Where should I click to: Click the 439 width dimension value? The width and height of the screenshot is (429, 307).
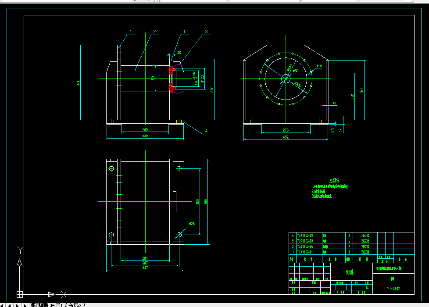coord(145,136)
